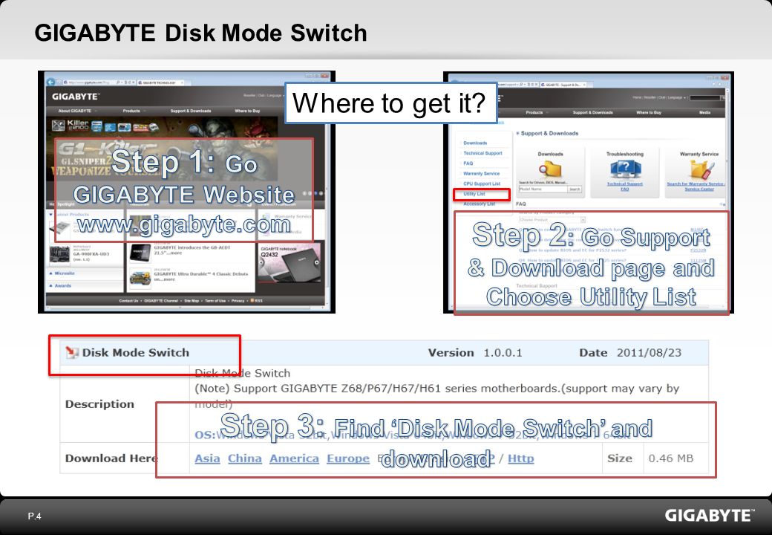Click the Disk Mode Switch utility title
Screen dimensions: 772x535
click(135, 353)
